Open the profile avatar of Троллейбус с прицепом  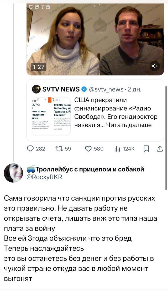click(13, 173)
